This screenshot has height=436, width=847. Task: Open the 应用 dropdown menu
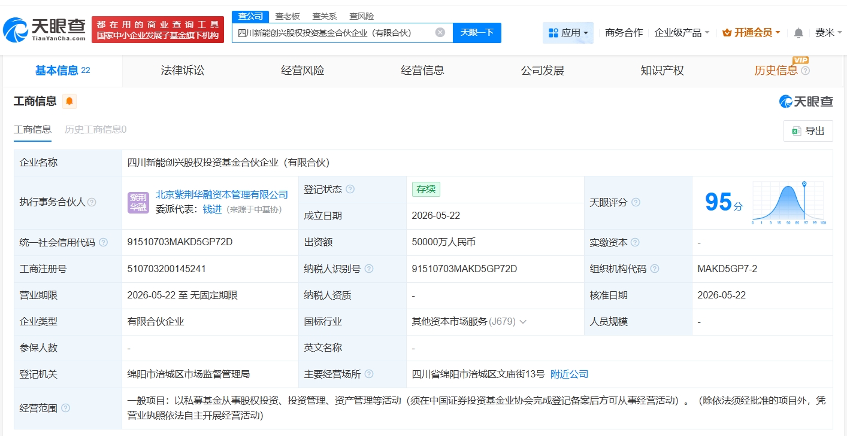click(x=568, y=33)
